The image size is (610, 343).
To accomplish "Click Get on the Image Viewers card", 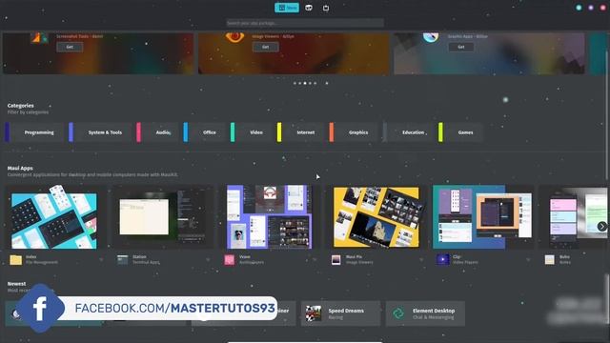I will (x=266, y=47).
